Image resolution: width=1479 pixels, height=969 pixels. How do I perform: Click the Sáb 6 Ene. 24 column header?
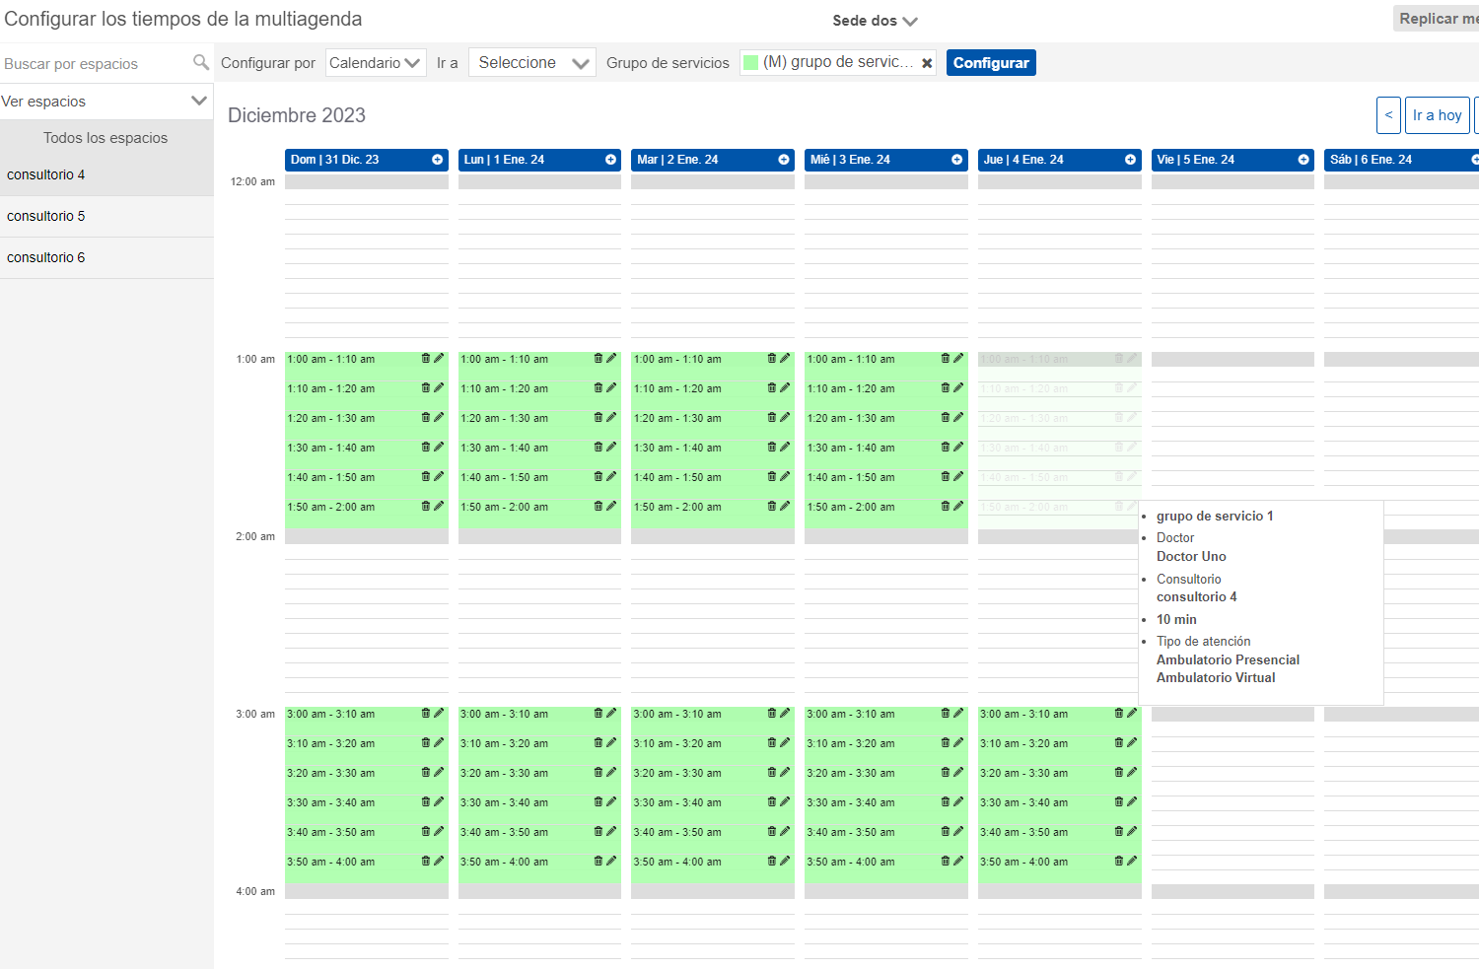[x=1401, y=160]
